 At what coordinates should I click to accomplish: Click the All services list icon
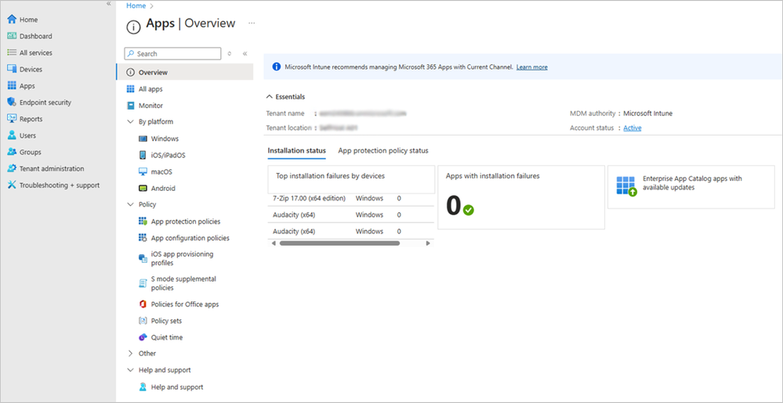[12, 52]
